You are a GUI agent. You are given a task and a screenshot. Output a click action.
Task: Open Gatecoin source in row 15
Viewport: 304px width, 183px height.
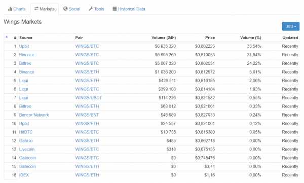pos(27,166)
